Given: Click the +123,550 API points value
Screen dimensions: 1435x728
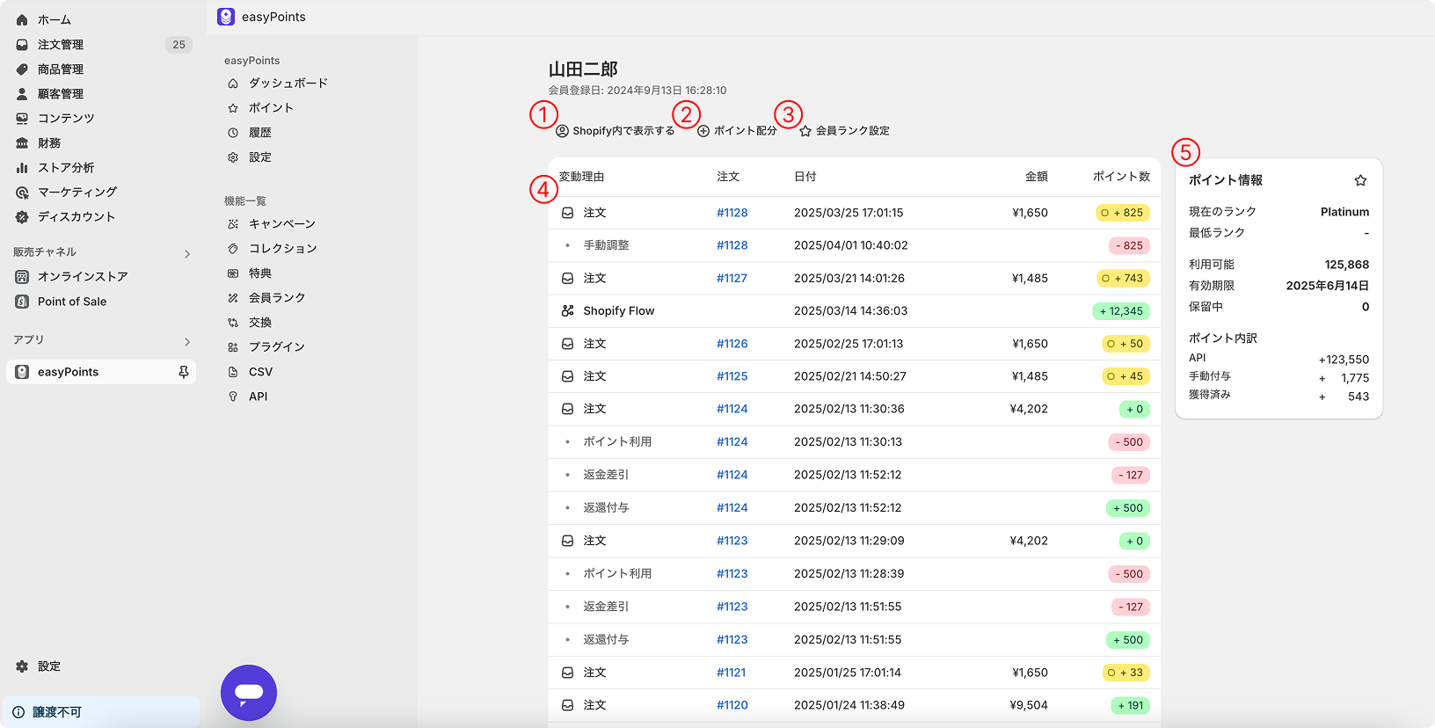Looking at the screenshot, I should [x=1344, y=360].
